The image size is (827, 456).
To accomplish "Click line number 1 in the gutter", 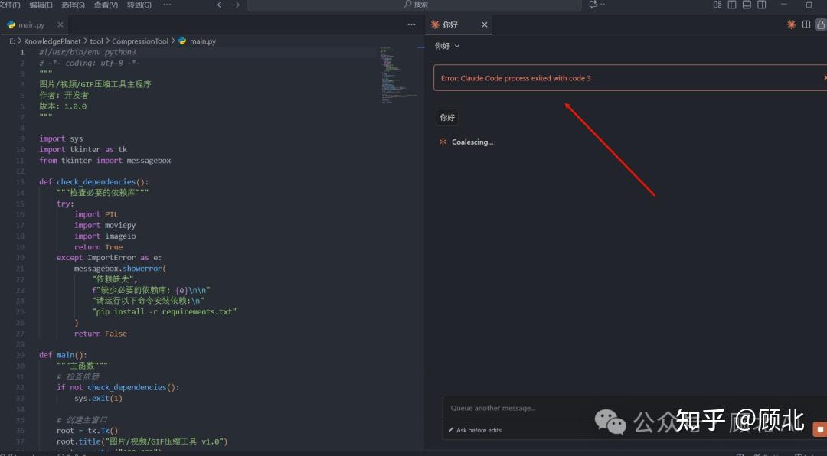I will [x=22, y=52].
